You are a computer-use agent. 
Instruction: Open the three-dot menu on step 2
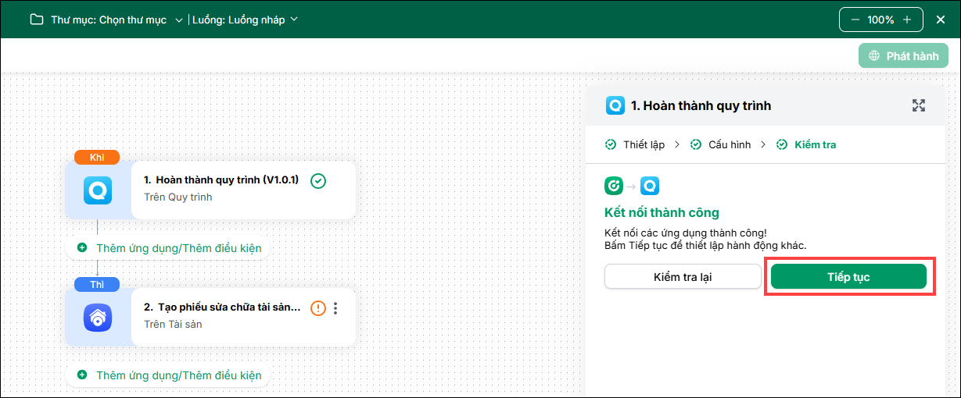[x=336, y=307]
